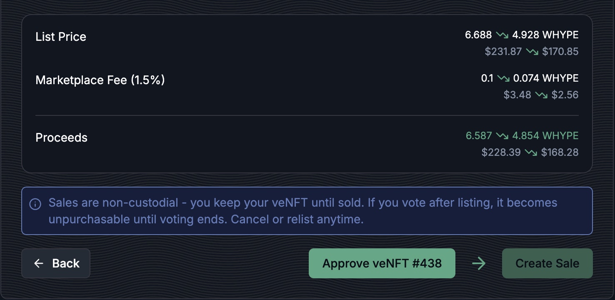Click the 4.928 WHYPE list price value
615x300 pixels.
coord(545,35)
